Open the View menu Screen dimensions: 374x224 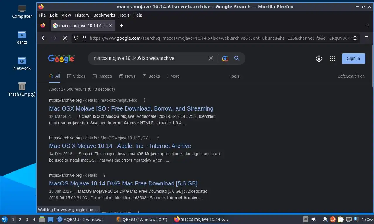click(66, 15)
